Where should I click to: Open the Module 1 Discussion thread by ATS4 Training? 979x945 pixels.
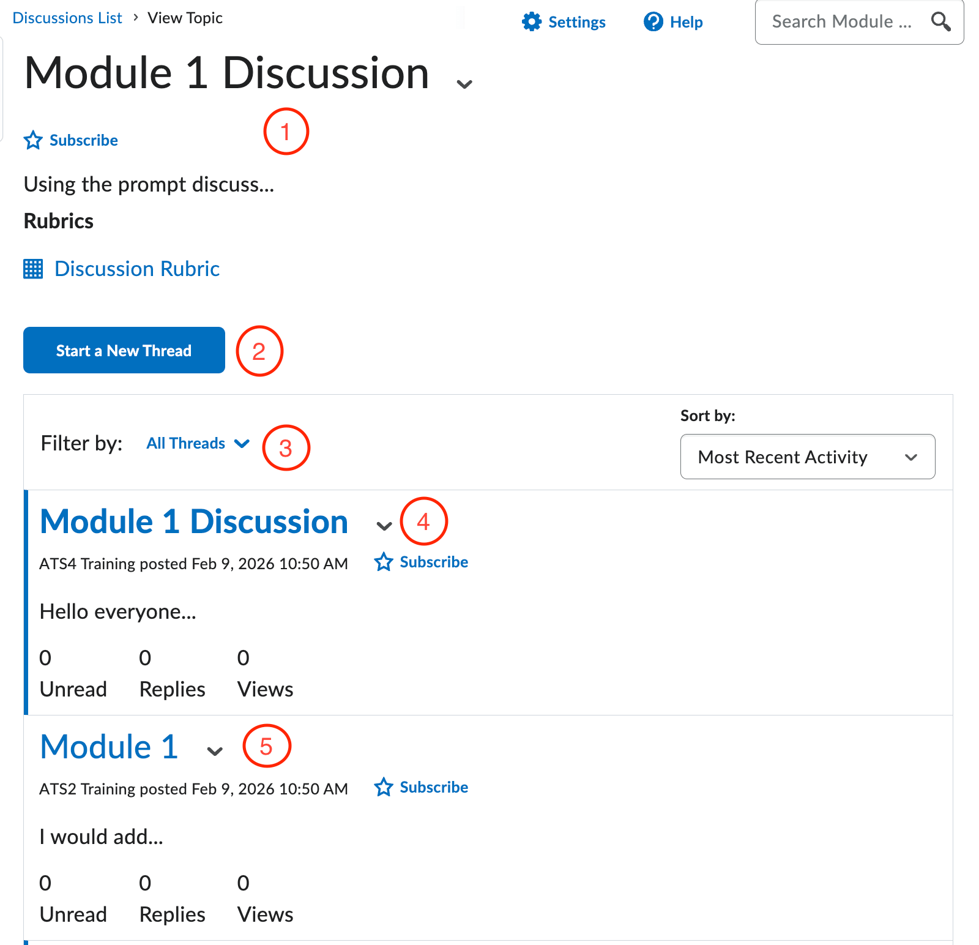tap(193, 521)
